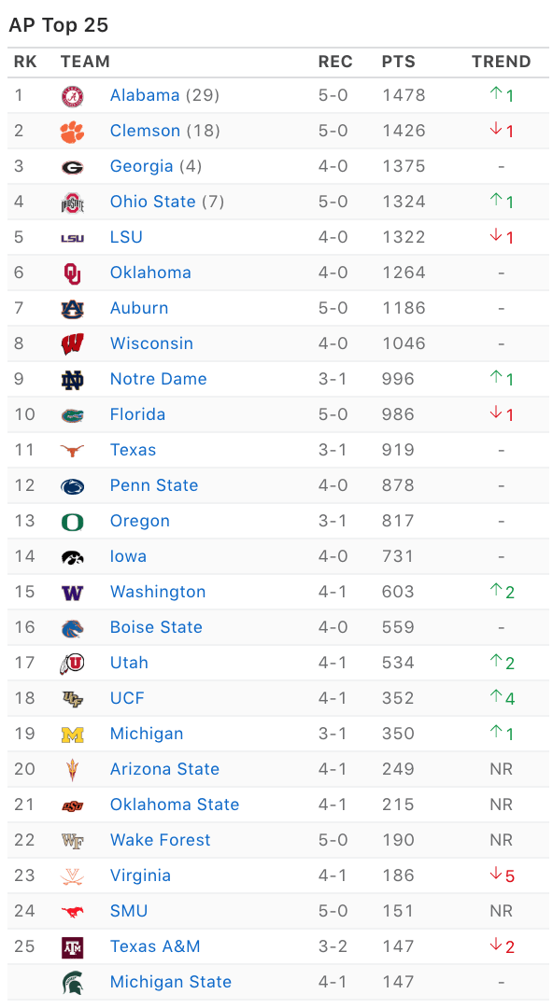
Task: Click the Notre Dame logo
Action: point(72,380)
